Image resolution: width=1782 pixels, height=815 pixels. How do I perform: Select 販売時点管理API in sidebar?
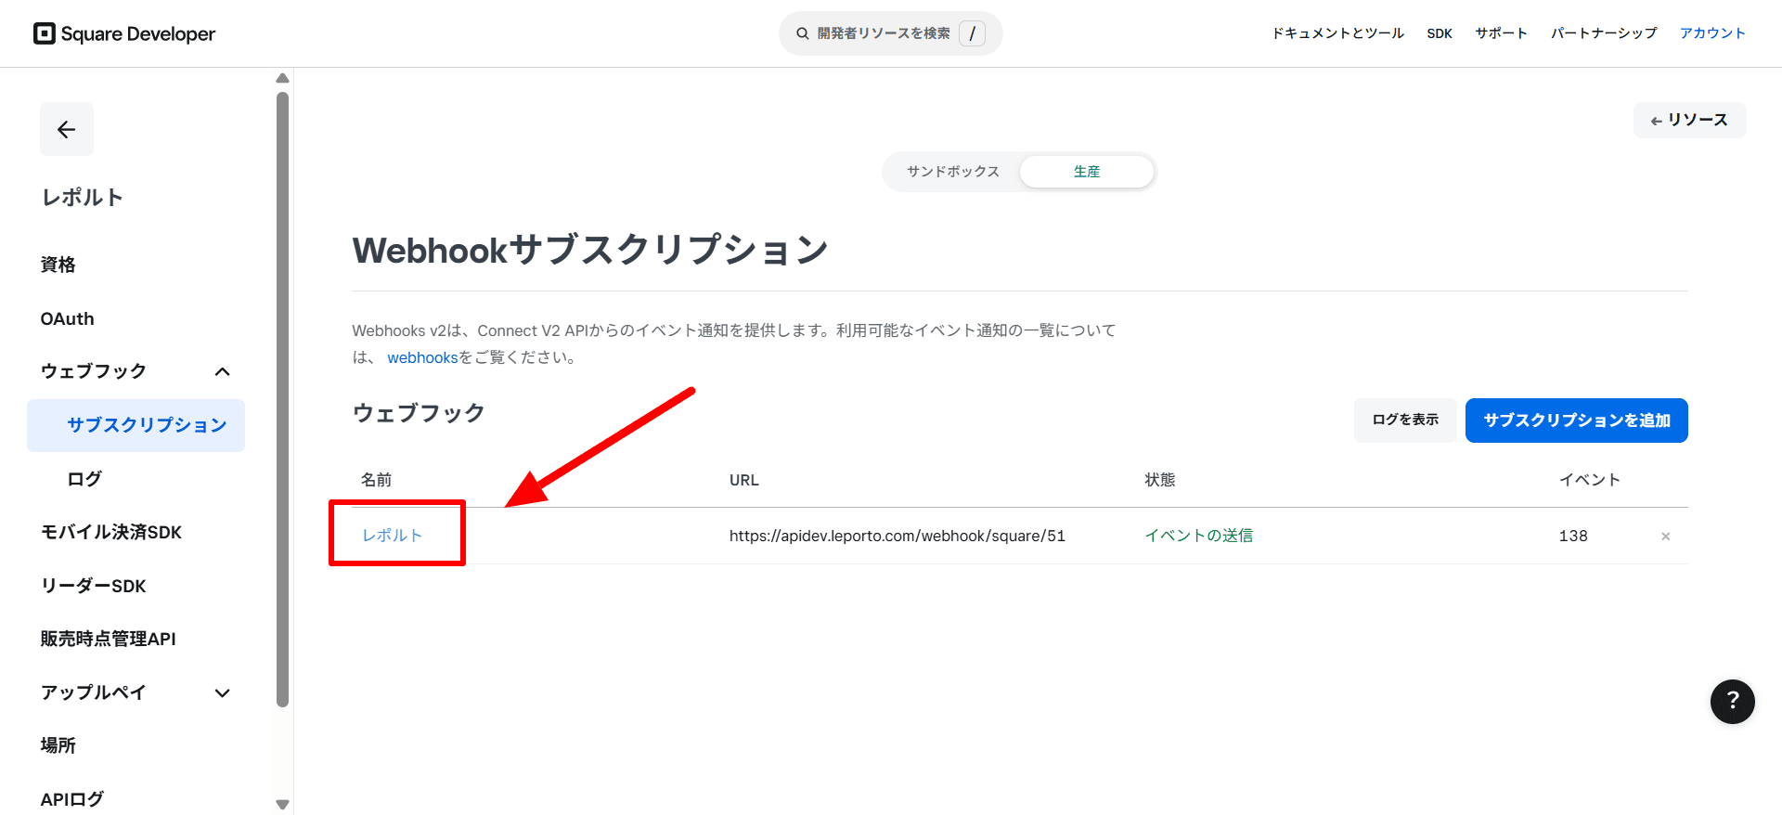(x=108, y=639)
